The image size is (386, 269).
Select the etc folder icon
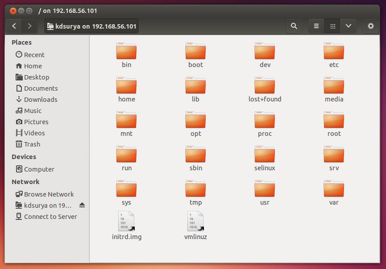coord(334,51)
